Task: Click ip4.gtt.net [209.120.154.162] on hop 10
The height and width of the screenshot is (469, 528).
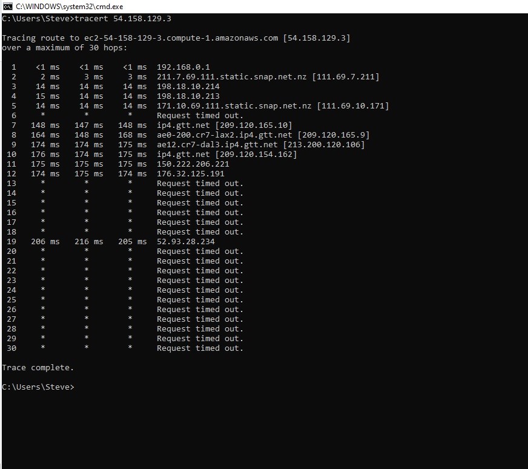Action: coord(226,155)
